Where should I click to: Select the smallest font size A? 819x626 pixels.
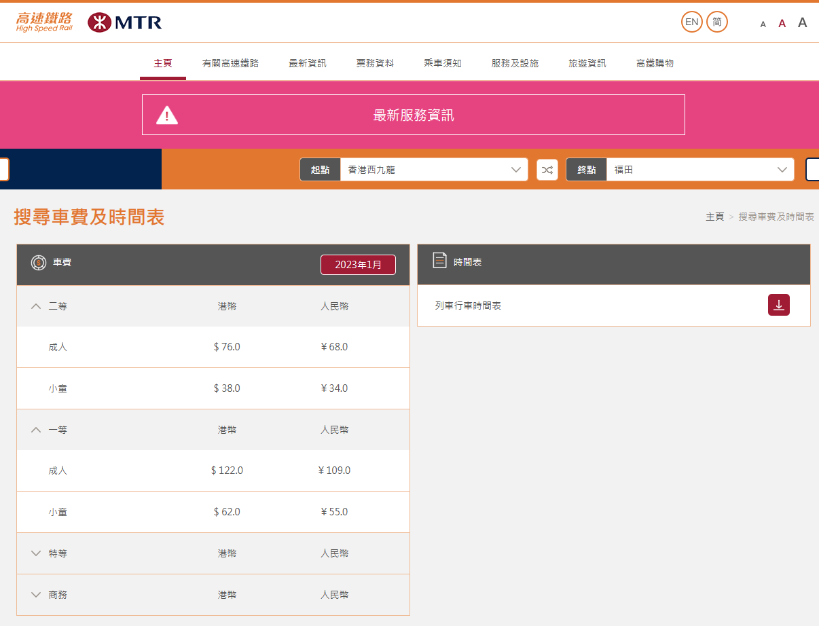tap(763, 24)
